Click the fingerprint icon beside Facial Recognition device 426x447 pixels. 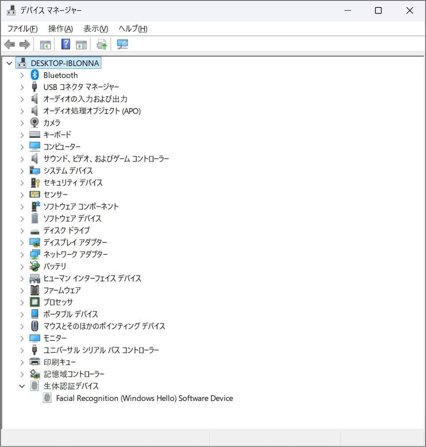coord(47,398)
